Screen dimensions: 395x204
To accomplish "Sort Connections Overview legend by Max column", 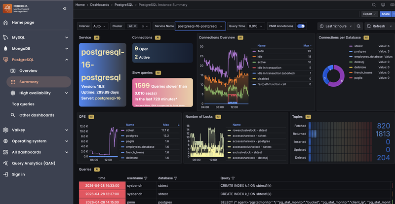I will [x=307, y=46].
